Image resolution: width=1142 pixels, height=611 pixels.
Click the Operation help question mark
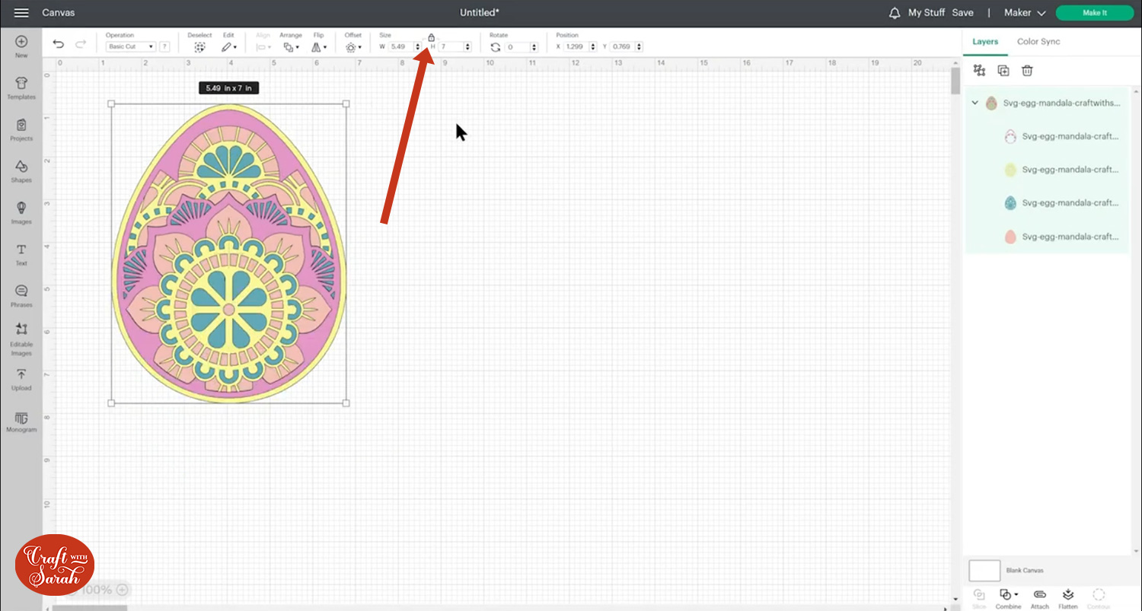pos(164,47)
